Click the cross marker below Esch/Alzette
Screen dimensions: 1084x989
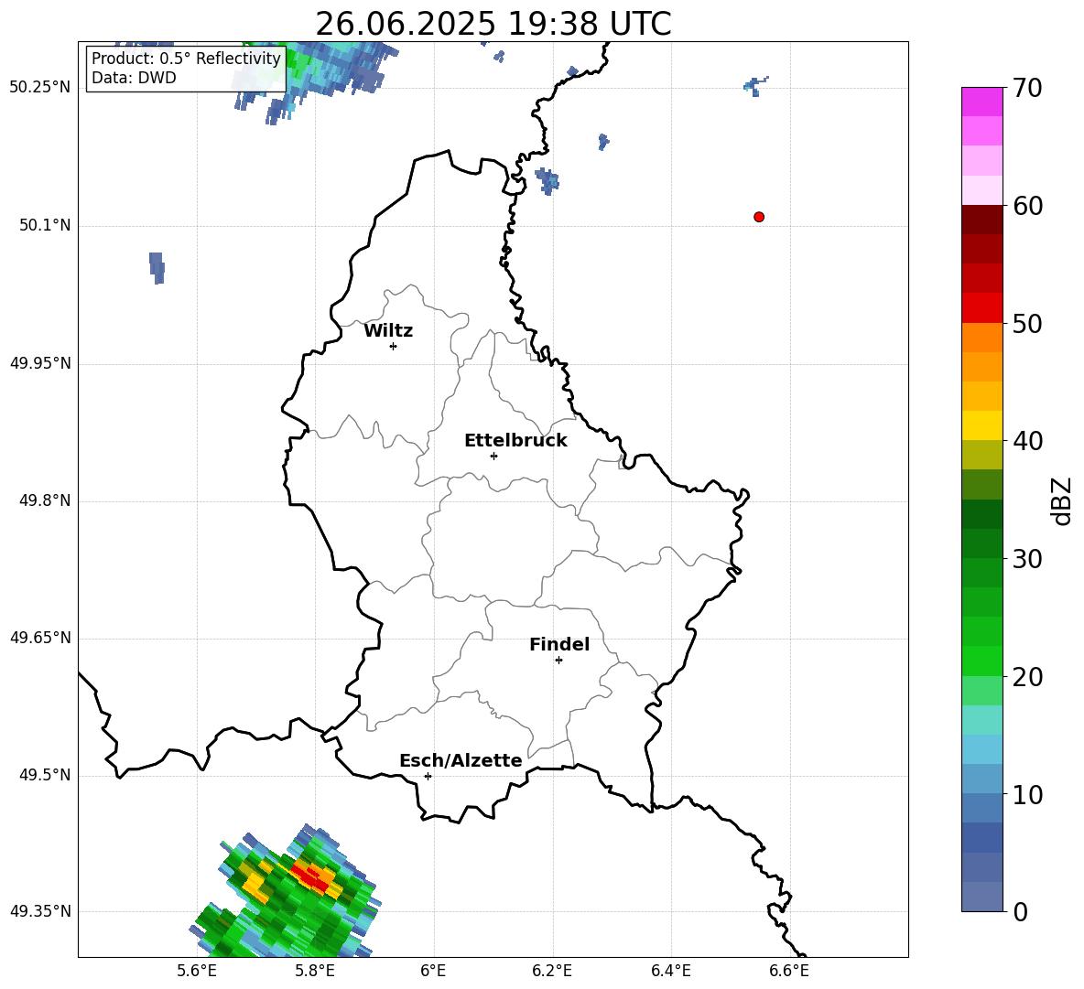428,776
